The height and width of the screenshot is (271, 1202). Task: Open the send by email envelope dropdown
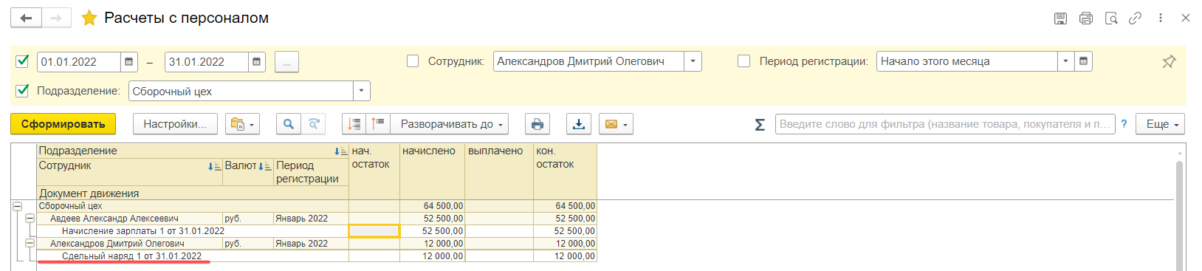pos(616,124)
